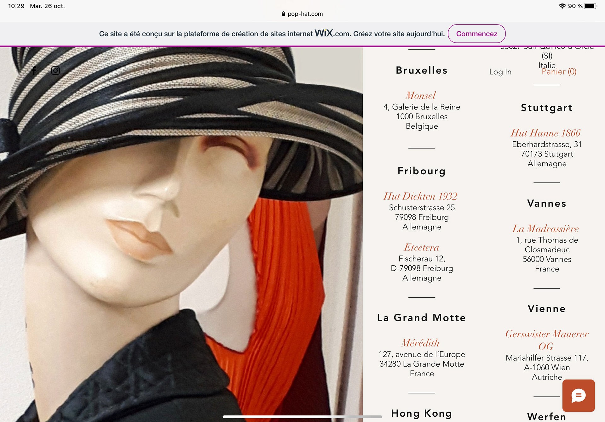This screenshot has height=422, width=605.
Task: Open the Etcetera store link
Action: [x=422, y=247]
